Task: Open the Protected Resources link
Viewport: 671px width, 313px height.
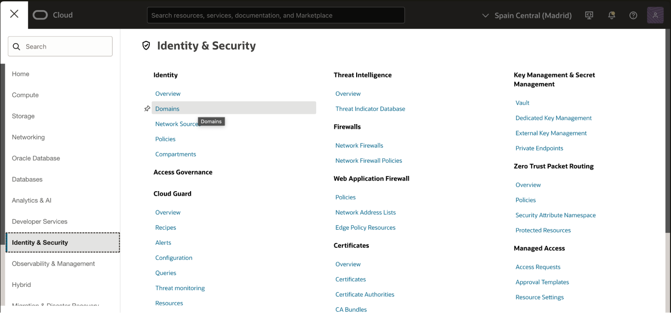Action: [543, 230]
